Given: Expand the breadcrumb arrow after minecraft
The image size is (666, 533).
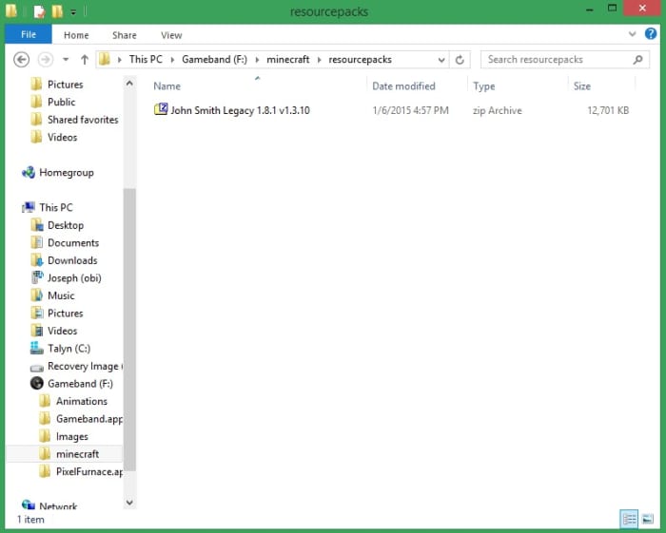Looking at the screenshot, I should [x=319, y=60].
